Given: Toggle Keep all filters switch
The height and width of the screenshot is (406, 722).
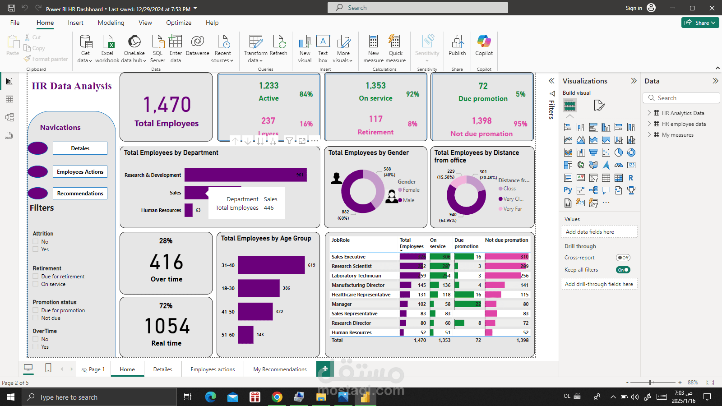Looking at the screenshot, I should tap(623, 270).
